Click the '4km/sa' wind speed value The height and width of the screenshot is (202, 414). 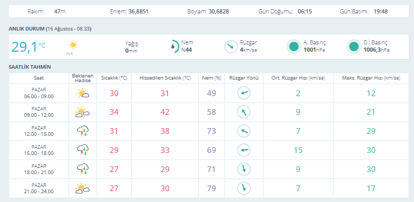click(x=248, y=50)
